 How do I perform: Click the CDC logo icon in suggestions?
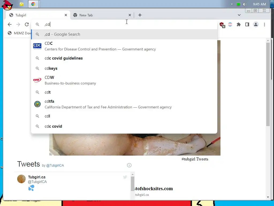[37, 46]
